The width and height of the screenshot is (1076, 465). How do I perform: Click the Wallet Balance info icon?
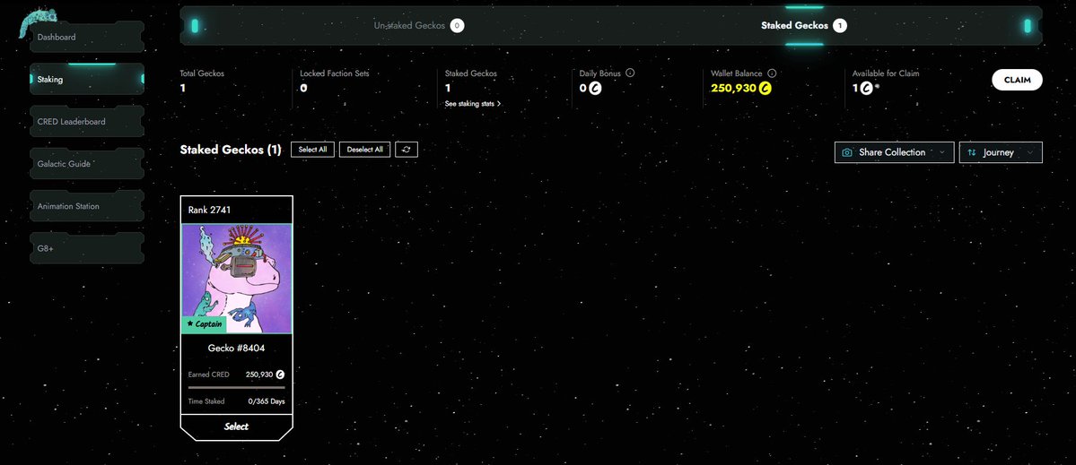pyautogui.click(x=771, y=73)
